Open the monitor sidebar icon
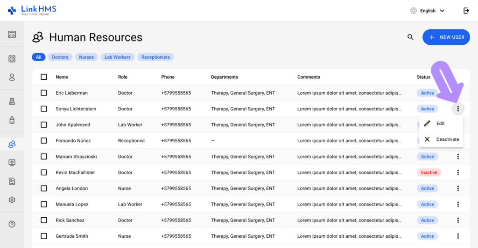478x248 pixels. tap(12, 163)
